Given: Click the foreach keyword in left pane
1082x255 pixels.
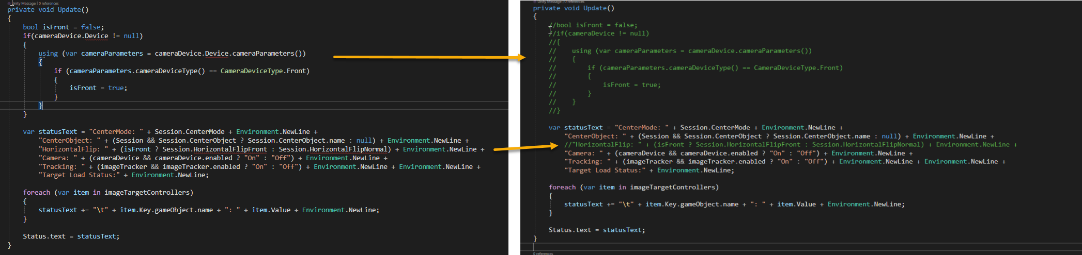Looking at the screenshot, I should click(x=36, y=193).
